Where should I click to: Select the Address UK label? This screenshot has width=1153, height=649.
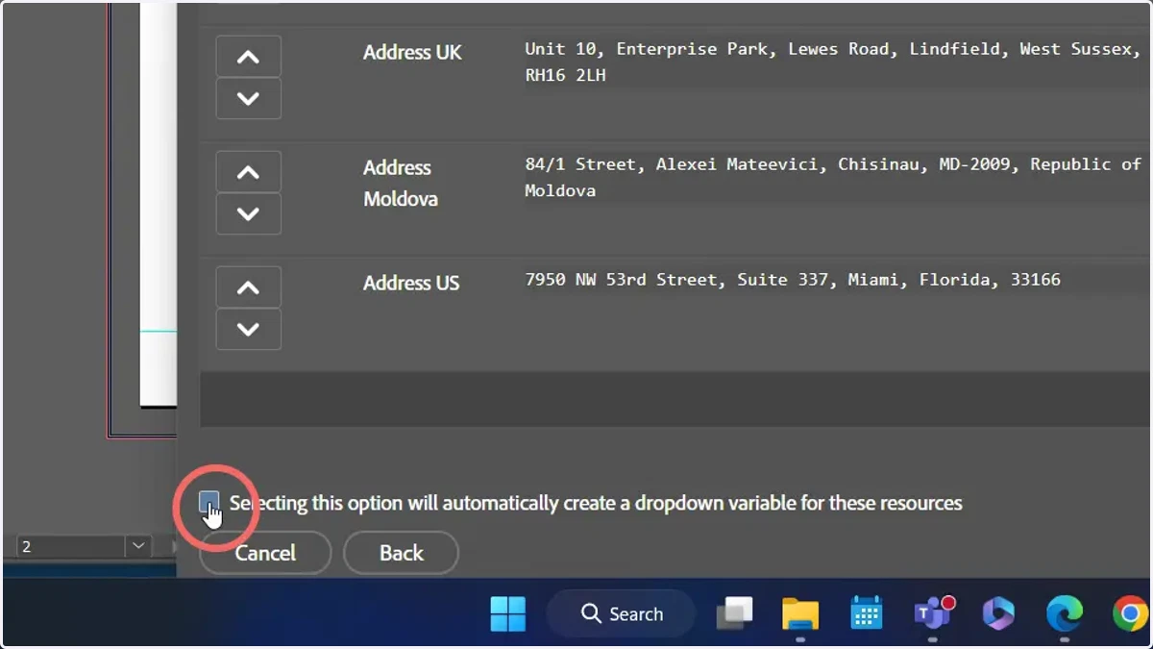click(x=412, y=53)
